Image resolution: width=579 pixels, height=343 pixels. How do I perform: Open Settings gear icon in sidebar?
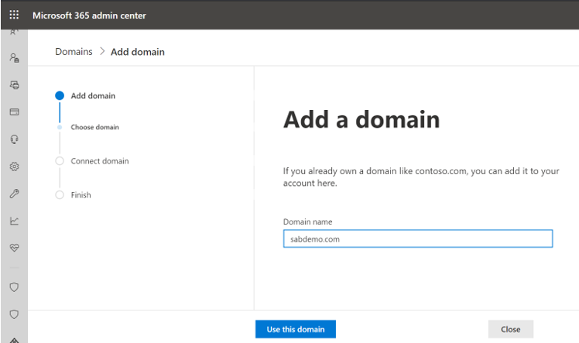[x=14, y=166]
